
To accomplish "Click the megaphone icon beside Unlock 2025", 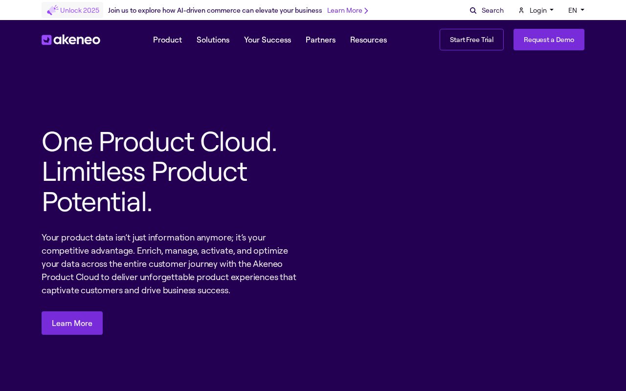I will 53,10.
